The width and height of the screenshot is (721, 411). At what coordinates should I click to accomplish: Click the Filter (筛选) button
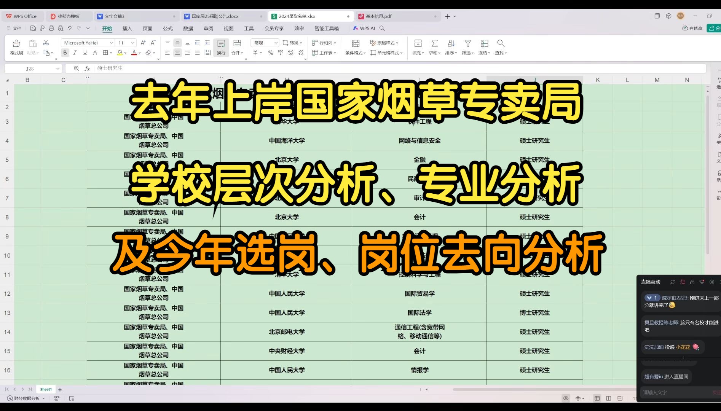467,47
